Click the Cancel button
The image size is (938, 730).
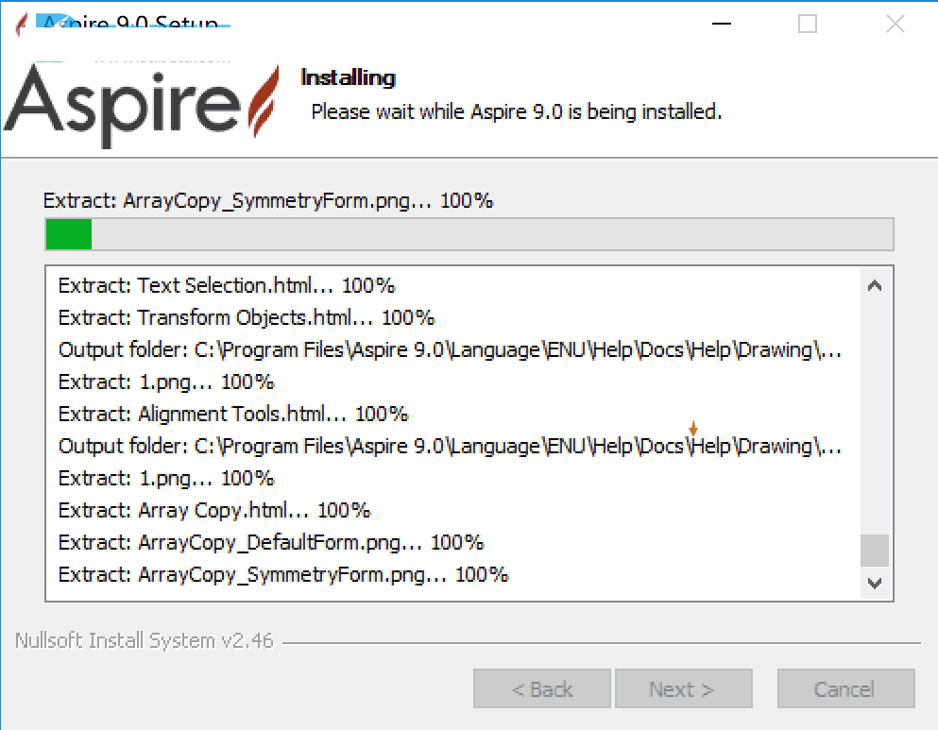pos(845,688)
